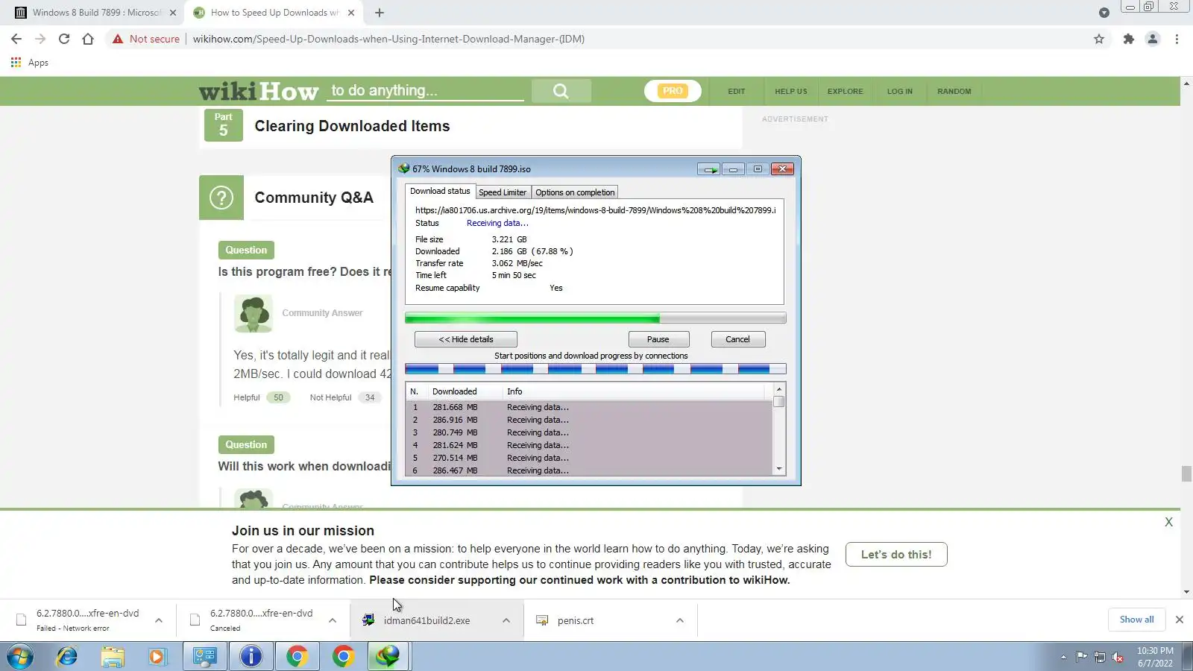
Task: Select the How to Speed Up Downloads tab
Action: pyautogui.click(x=274, y=13)
